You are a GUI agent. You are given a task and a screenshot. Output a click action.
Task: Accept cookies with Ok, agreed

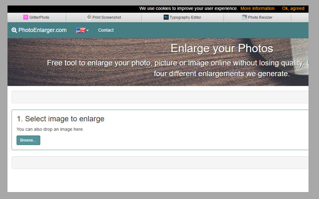pos(293,8)
